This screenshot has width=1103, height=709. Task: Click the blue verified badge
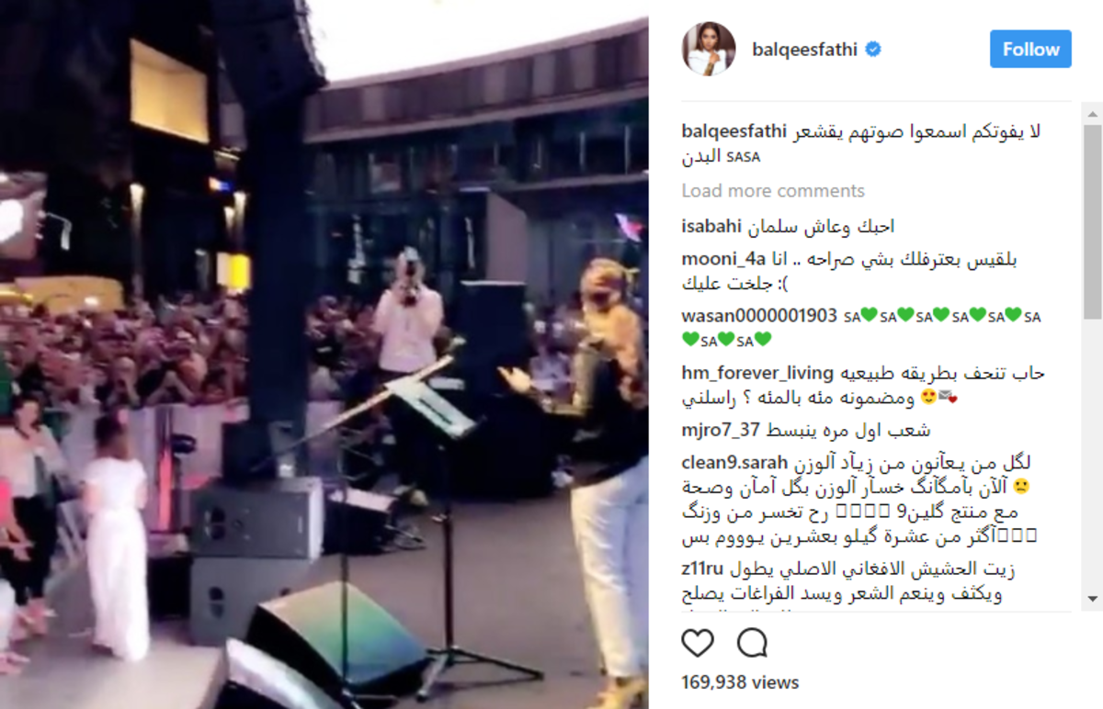[873, 50]
